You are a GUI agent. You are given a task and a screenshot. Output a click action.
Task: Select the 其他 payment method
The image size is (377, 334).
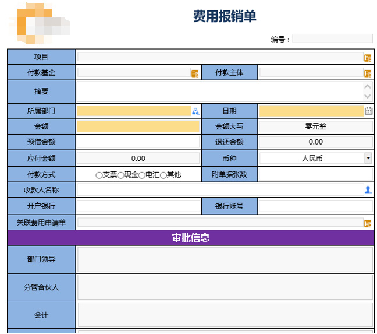pyautogui.click(x=163, y=175)
